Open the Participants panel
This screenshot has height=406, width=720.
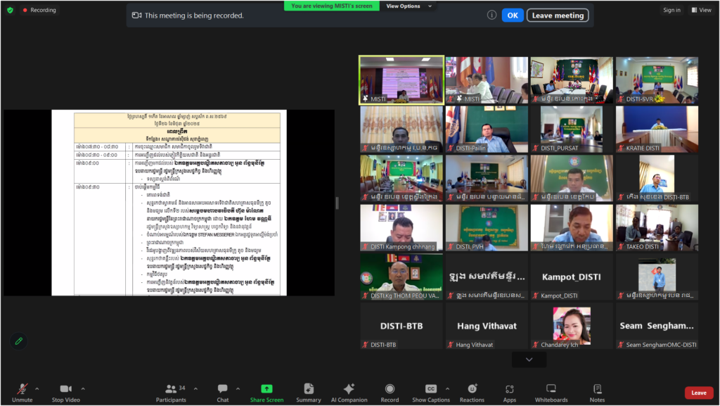pyautogui.click(x=171, y=392)
